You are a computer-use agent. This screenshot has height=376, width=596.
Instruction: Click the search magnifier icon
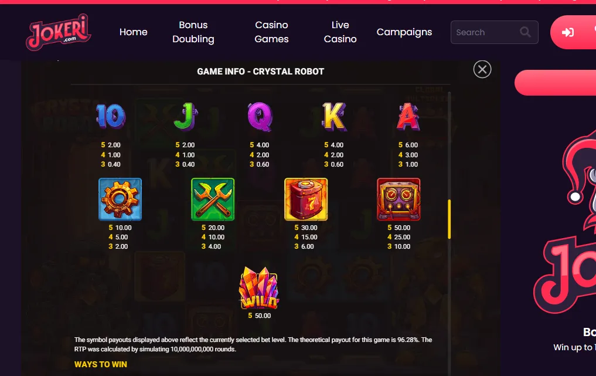(525, 32)
